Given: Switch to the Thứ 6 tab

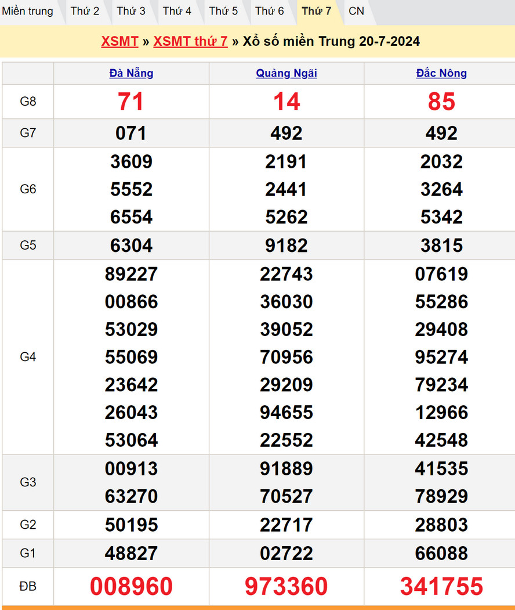Looking at the screenshot, I should [x=270, y=11].
